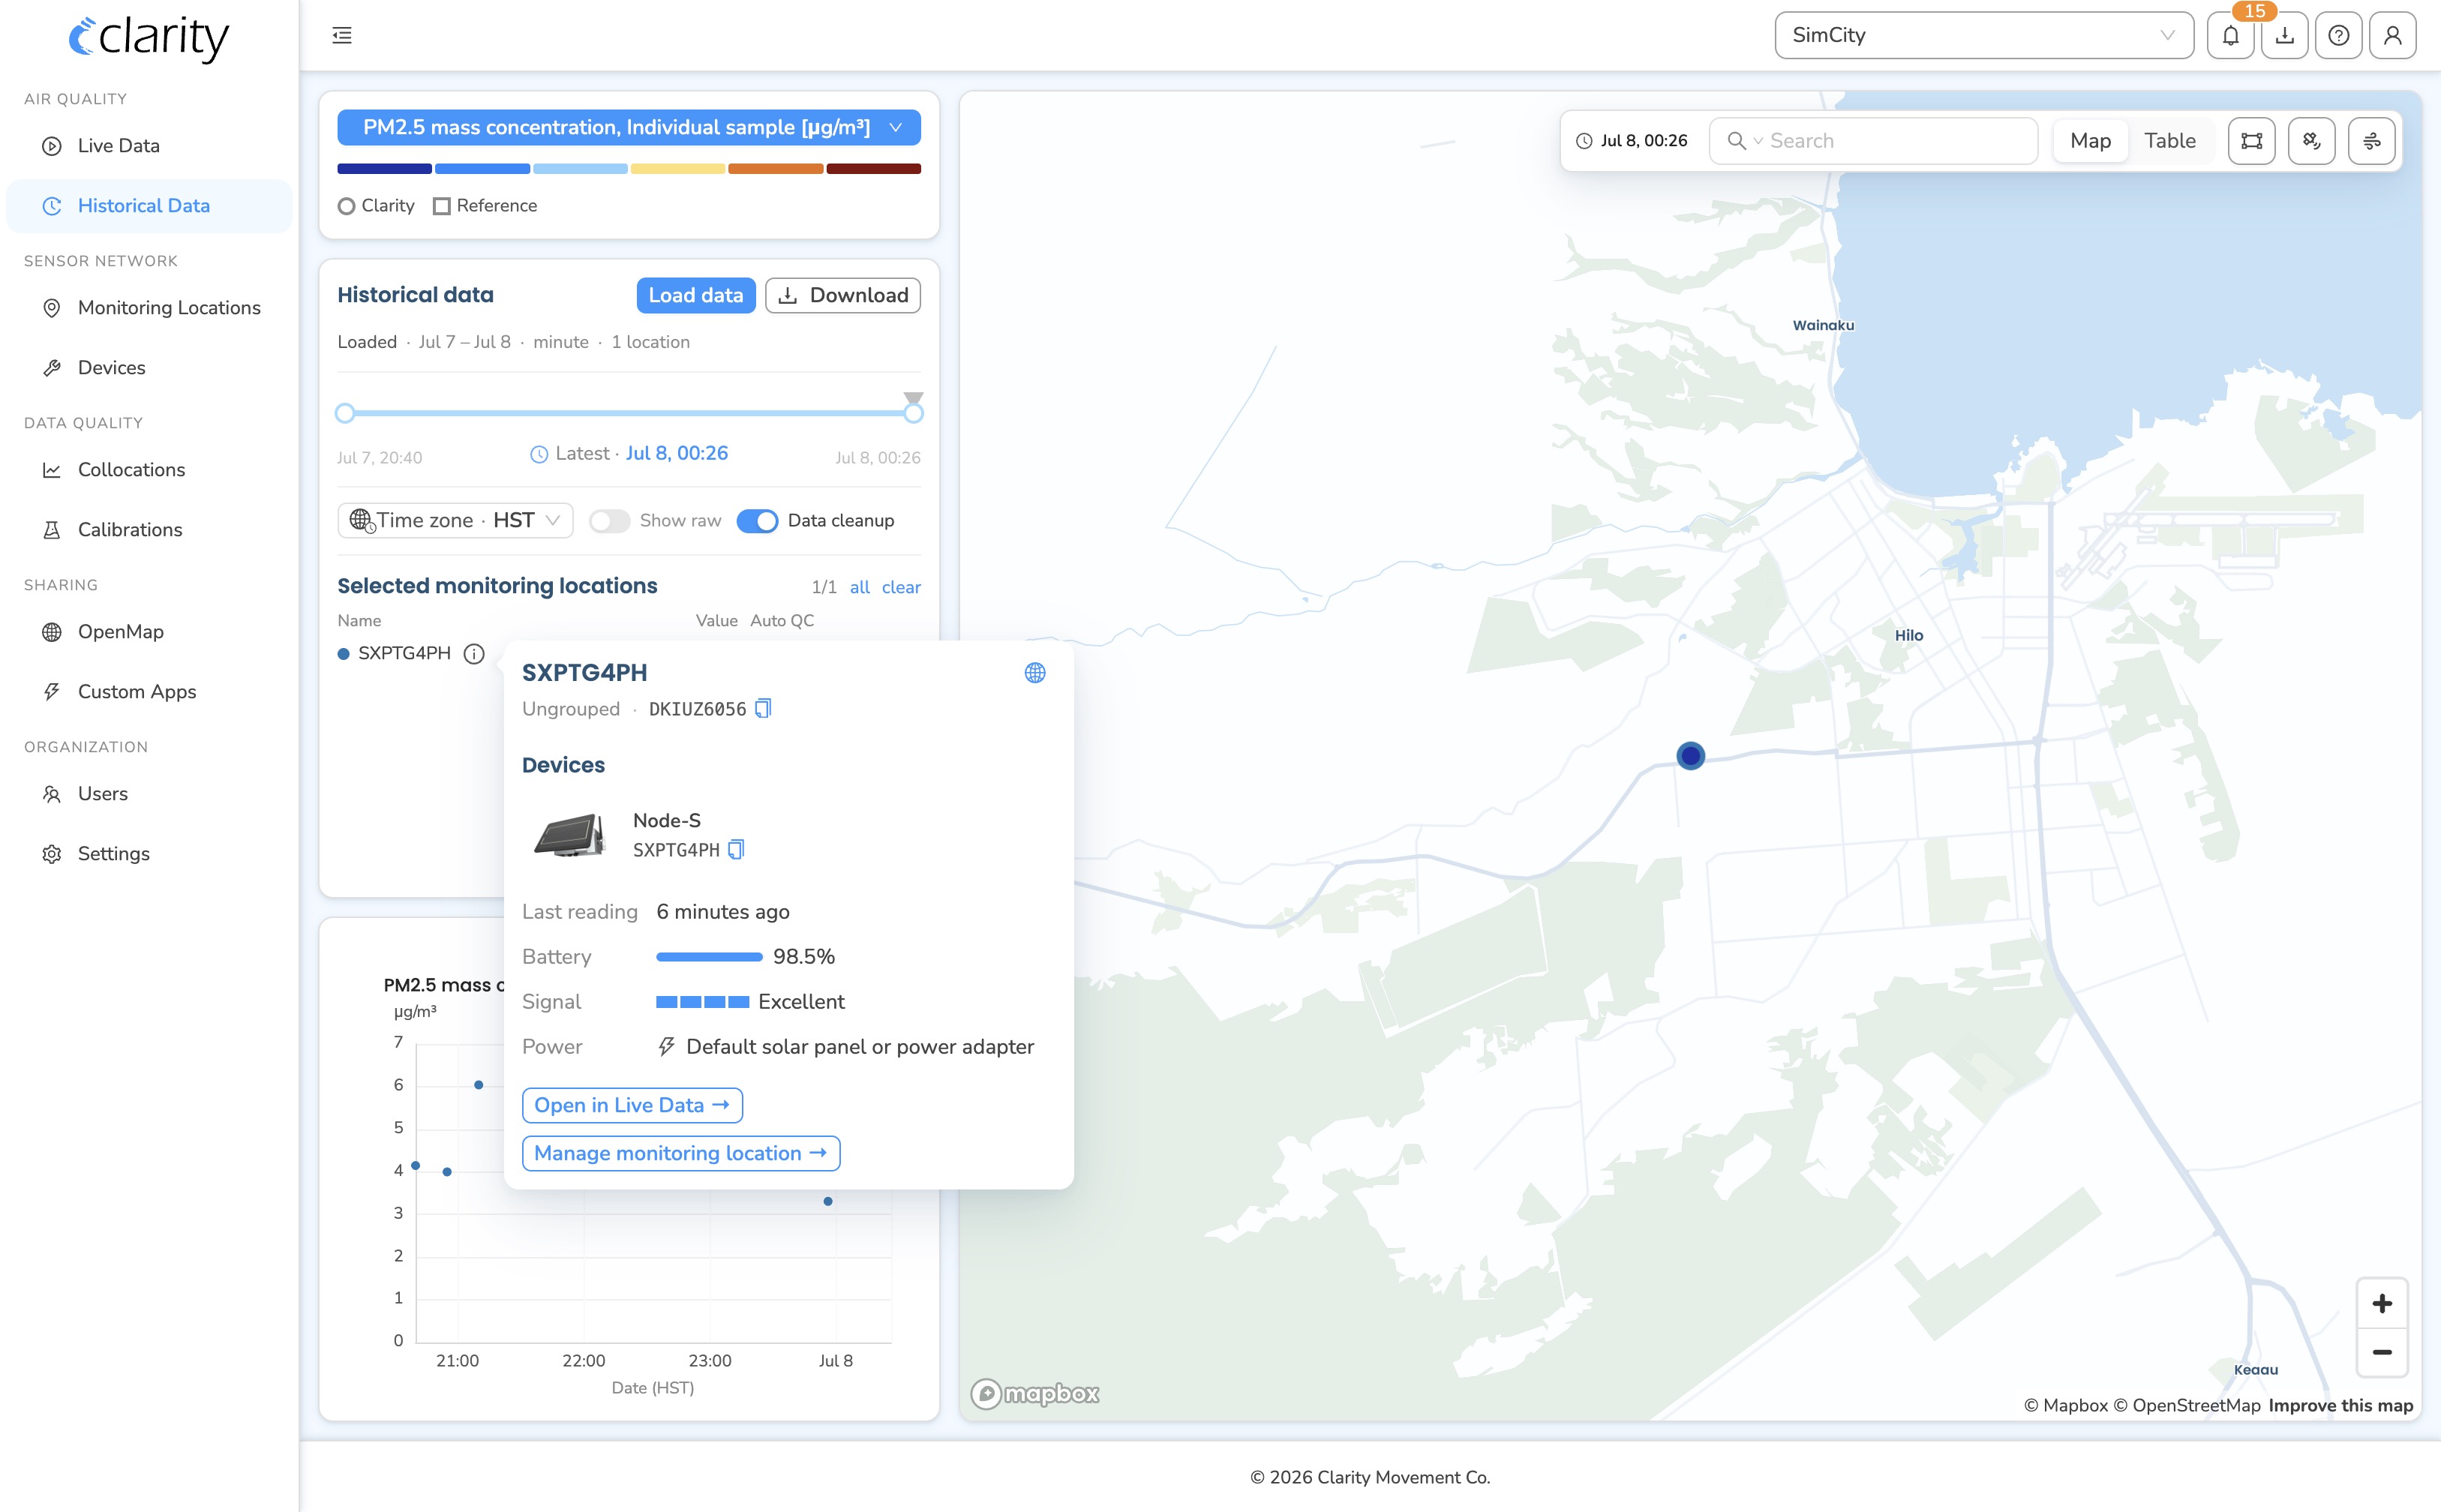The width and height of the screenshot is (2441, 1512).
Task: Open Monitoring Locations
Action: click(x=149, y=308)
